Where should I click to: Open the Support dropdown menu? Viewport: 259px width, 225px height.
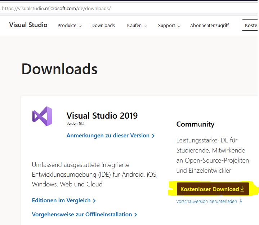(169, 26)
